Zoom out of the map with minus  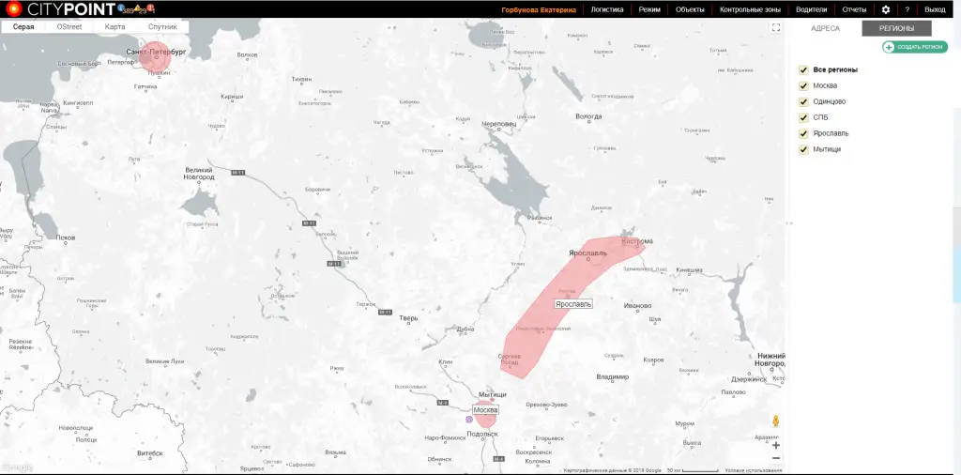pyautogui.click(x=776, y=458)
